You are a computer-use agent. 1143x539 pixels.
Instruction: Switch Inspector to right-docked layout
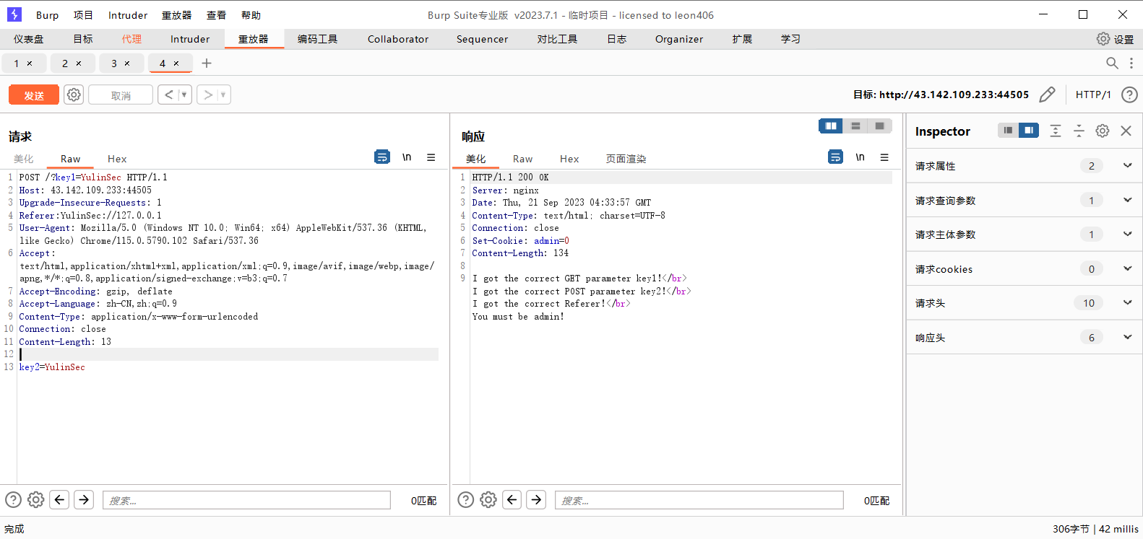coord(1029,131)
